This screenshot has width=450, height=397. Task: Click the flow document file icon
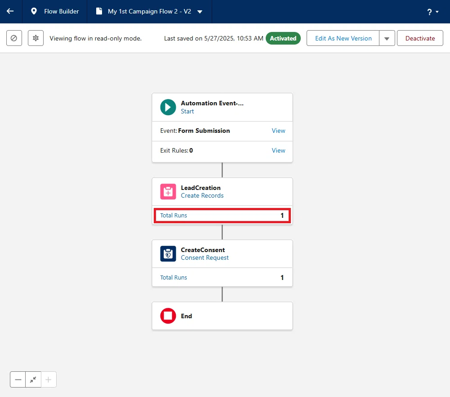pos(99,11)
